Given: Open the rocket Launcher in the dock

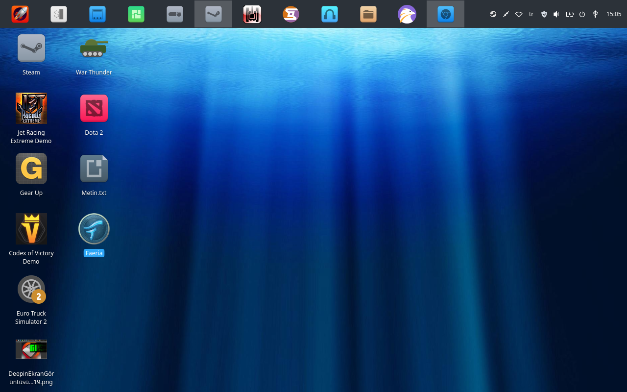Looking at the screenshot, I should pos(20,14).
